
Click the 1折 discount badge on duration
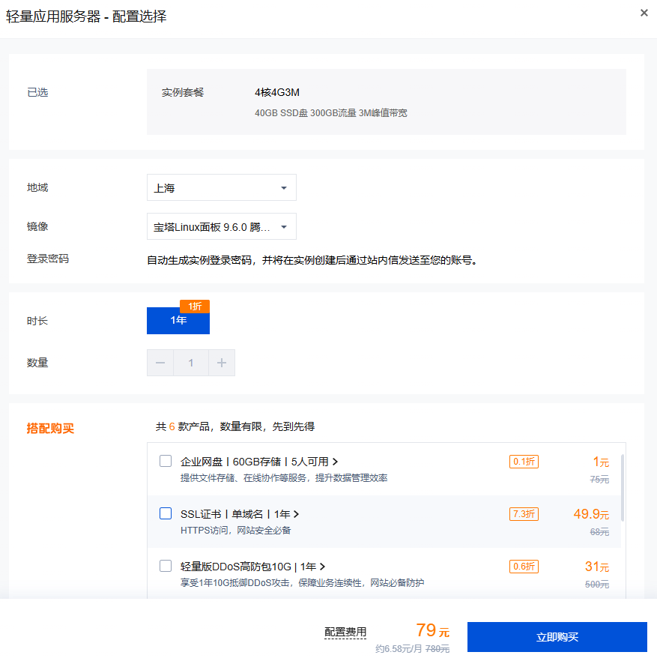click(195, 306)
